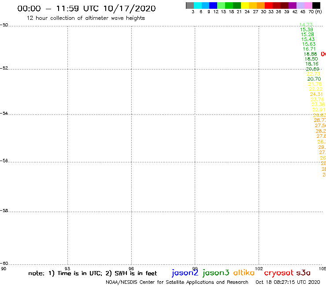Screen dimensions: 326x286
Task: Click the -58 latitude axis label
Action: [x=4, y=211]
